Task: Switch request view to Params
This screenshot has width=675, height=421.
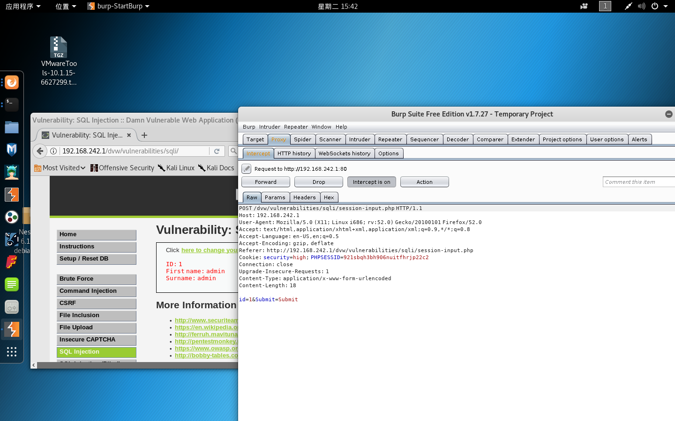Action: (x=275, y=197)
